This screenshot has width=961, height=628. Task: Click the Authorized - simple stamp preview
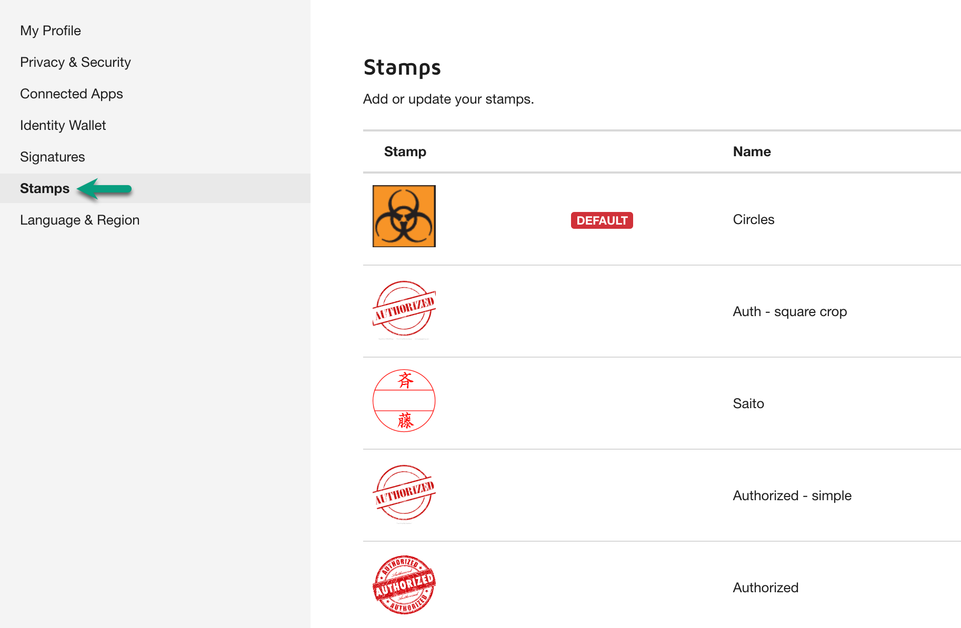click(404, 493)
